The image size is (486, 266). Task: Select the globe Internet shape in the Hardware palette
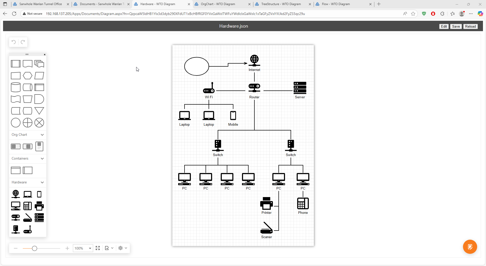16,194
